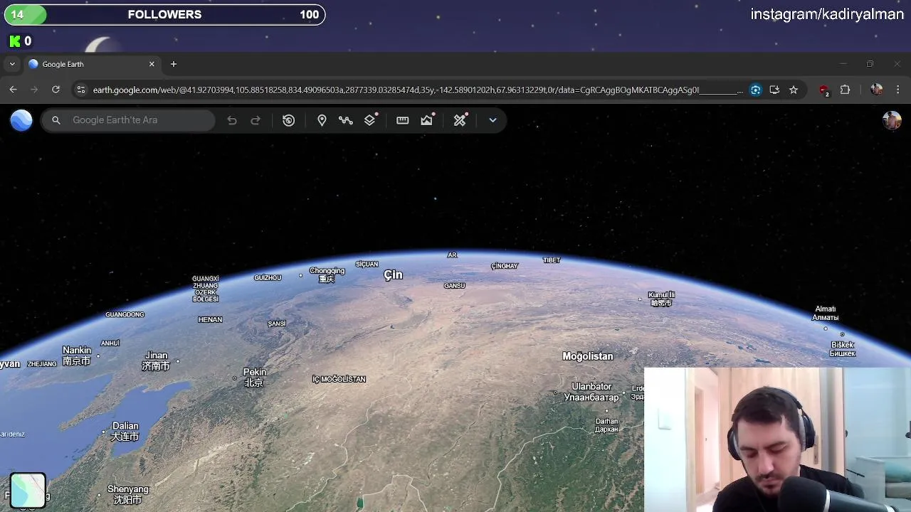Open the map style thumbnail at bottom left
The width and height of the screenshot is (911, 512).
[28, 491]
